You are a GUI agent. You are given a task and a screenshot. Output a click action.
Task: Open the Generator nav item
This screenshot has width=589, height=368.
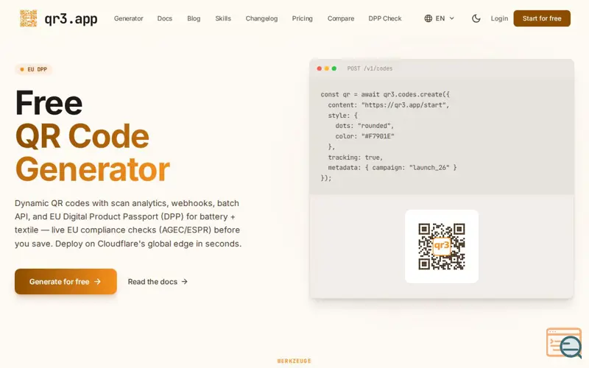tap(128, 18)
